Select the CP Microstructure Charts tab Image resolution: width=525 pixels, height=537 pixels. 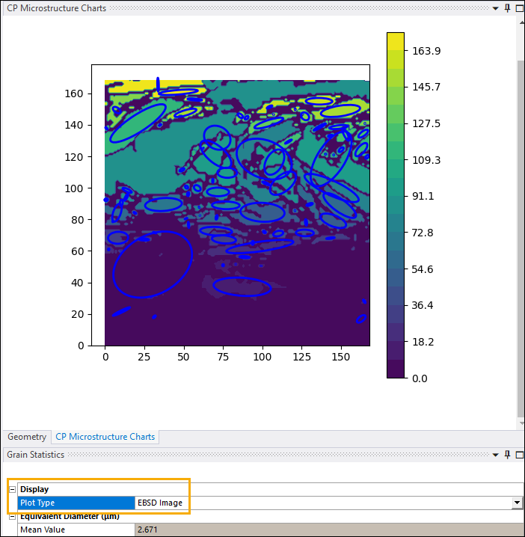pos(105,437)
